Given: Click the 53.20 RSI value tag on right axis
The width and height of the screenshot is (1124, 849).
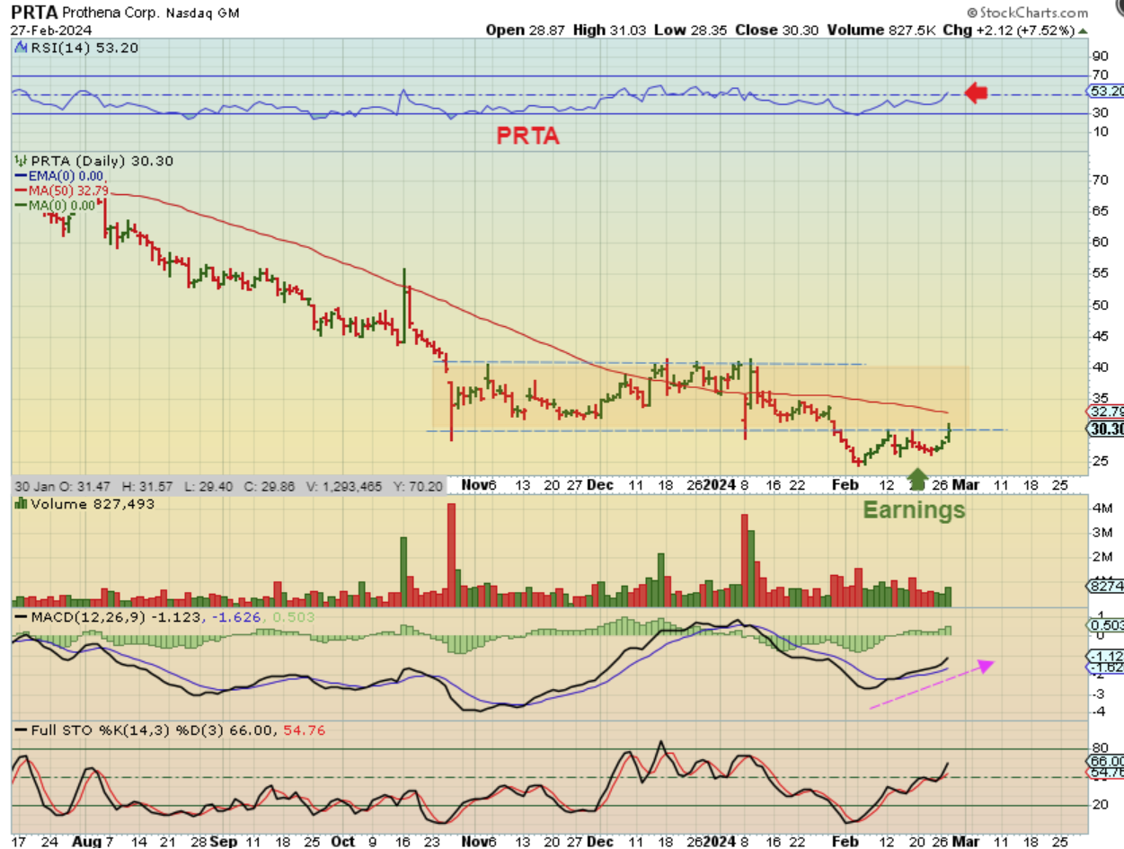Looking at the screenshot, I should [x=1104, y=92].
